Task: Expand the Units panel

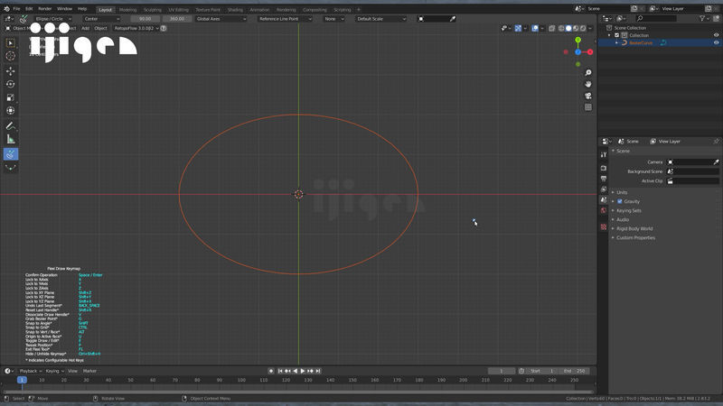Action: click(622, 192)
